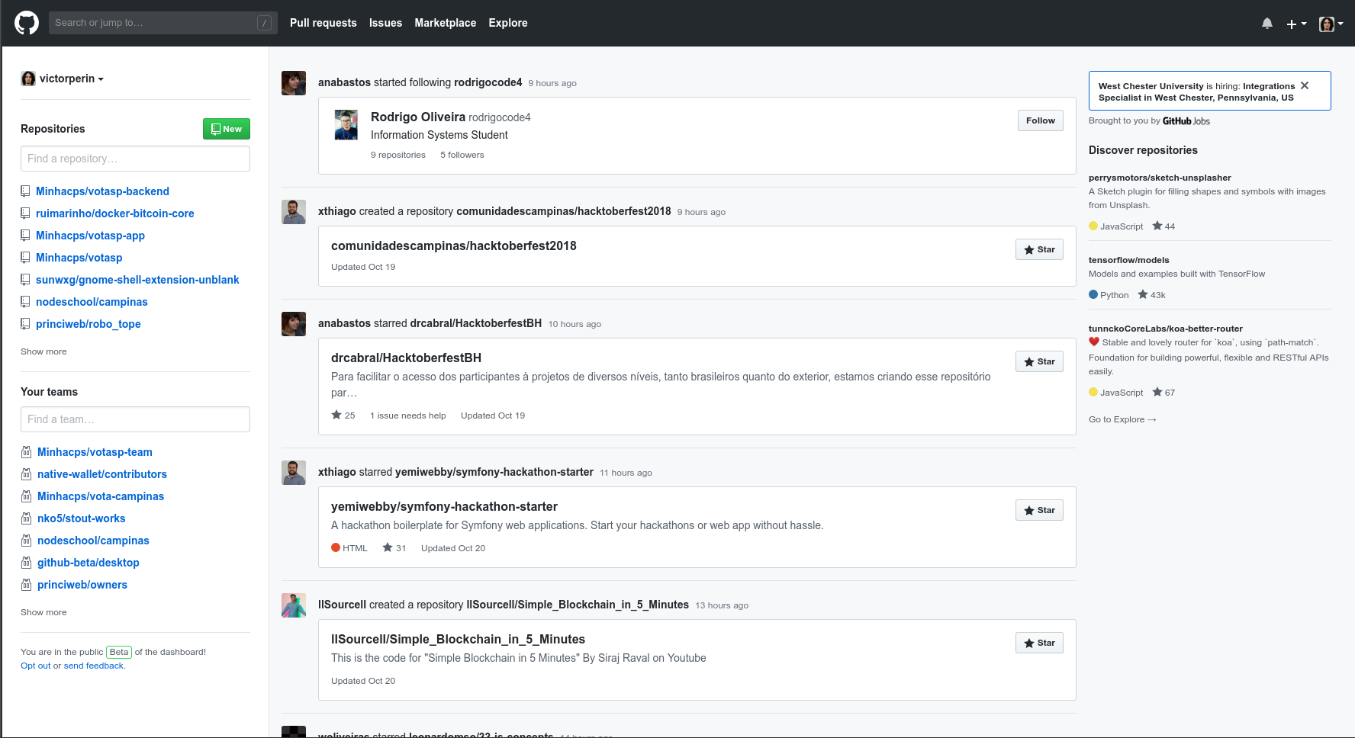
Task: Click JavaScript dot under sketch-unsplasher
Action: [x=1093, y=226]
